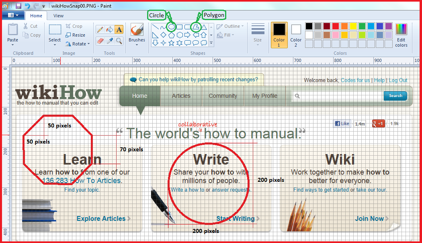Pick the Right triangle shape
Screen dimensions: 422x243
click(155, 35)
